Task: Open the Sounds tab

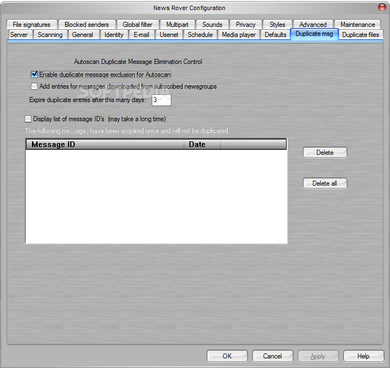Action: point(212,25)
